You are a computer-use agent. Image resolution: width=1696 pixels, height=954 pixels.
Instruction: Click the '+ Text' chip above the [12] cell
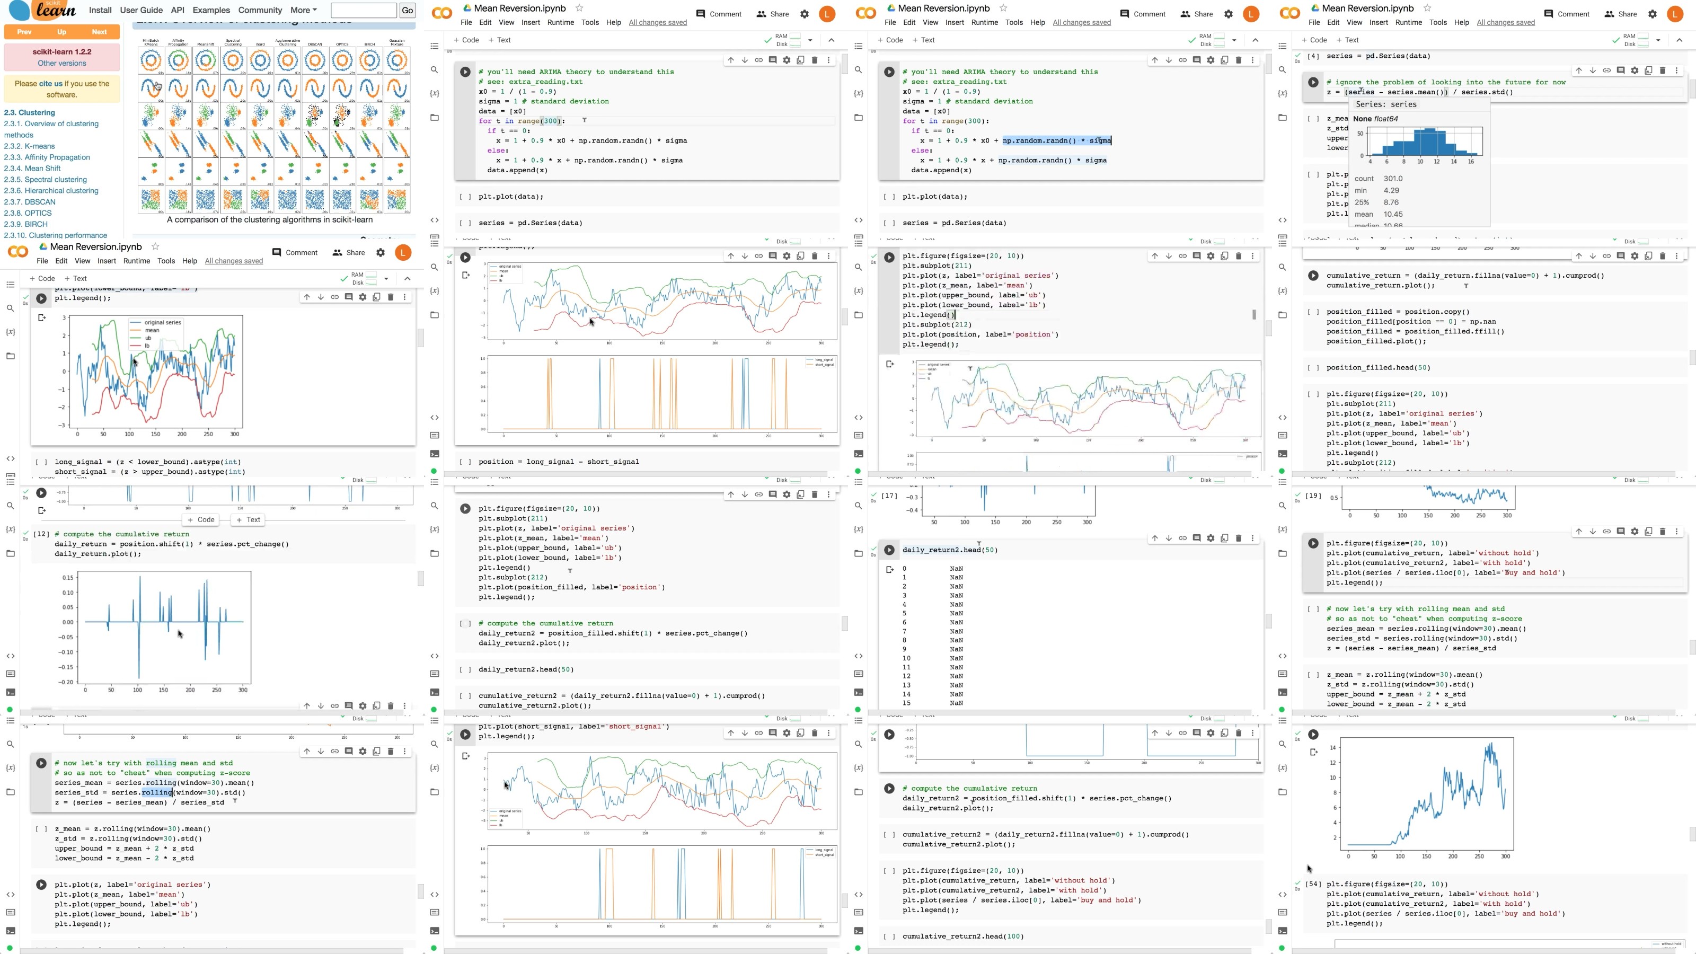(248, 519)
